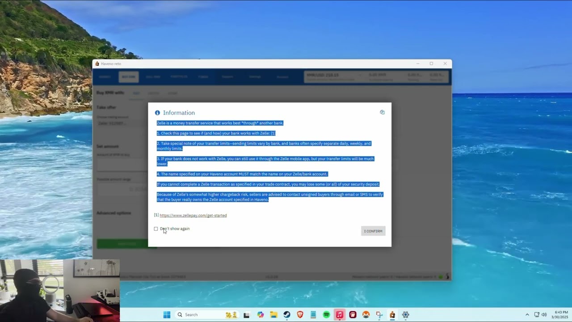Open the Monero wallet taskbar icon

click(366, 315)
